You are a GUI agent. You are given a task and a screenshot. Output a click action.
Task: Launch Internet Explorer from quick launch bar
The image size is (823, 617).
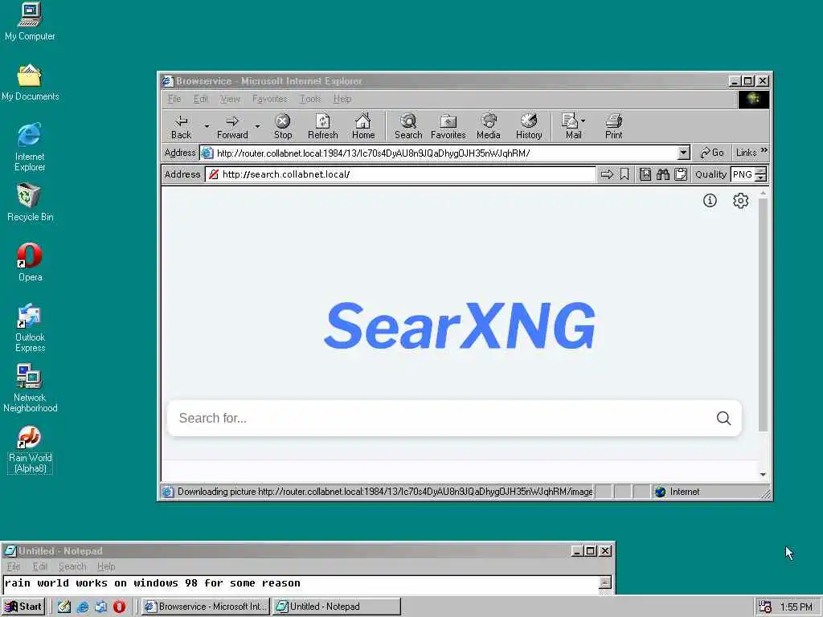click(x=83, y=607)
